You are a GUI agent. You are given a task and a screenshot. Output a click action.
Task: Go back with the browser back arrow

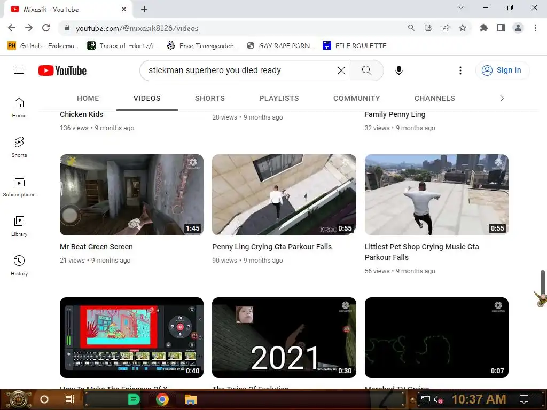pyautogui.click(x=12, y=28)
